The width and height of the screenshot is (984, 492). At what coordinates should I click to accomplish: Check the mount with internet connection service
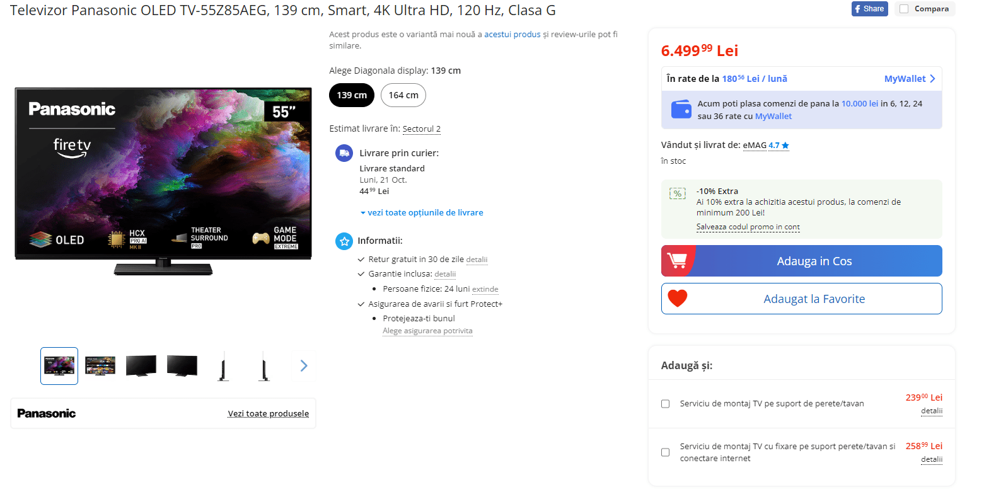click(x=665, y=452)
